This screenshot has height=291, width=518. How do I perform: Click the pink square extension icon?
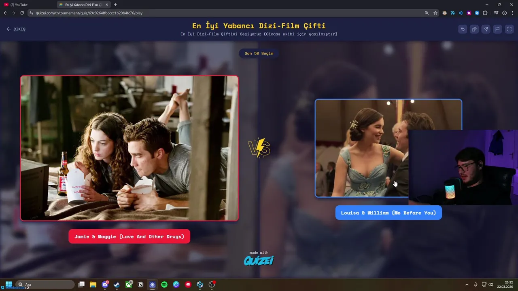coord(469,13)
